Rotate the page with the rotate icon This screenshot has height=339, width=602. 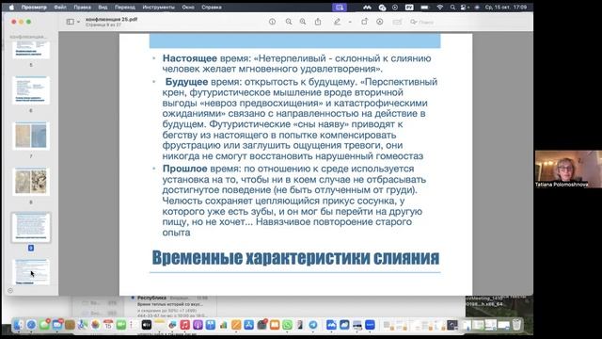tap(364, 22)
